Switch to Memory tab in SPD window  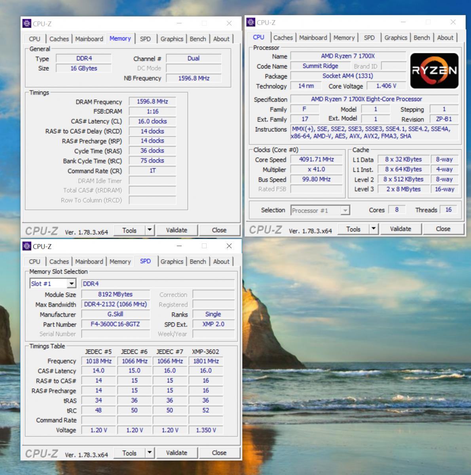click(120, 262)
